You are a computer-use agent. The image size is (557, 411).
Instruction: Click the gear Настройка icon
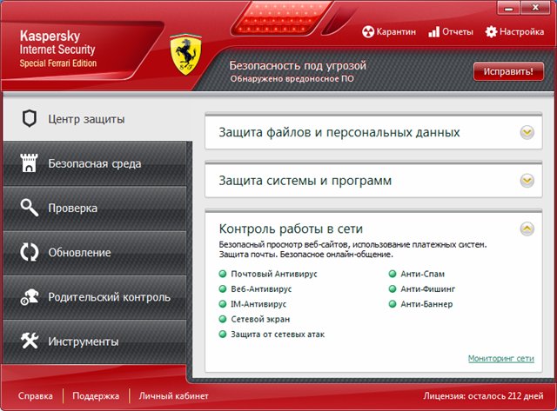[491, 32]
